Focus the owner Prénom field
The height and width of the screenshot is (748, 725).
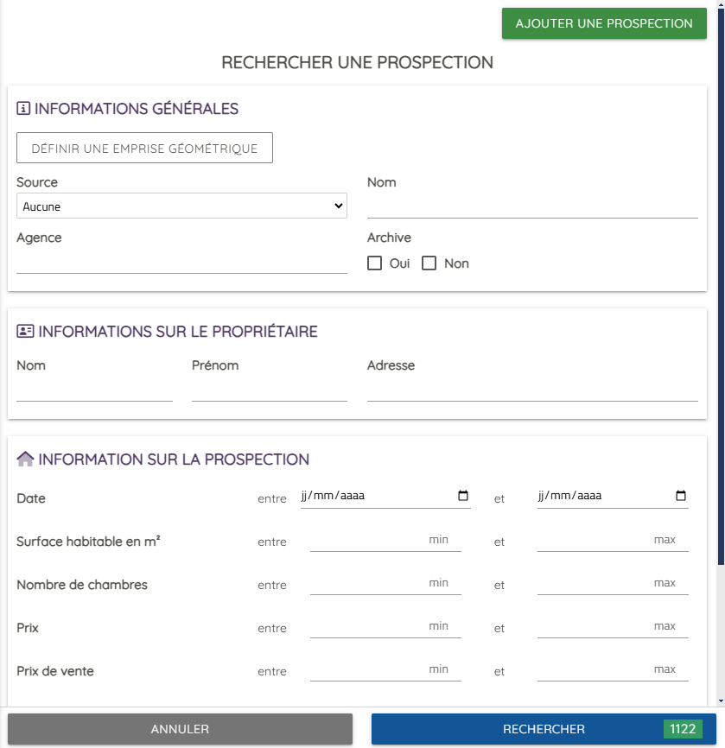(x=270, y=390)
